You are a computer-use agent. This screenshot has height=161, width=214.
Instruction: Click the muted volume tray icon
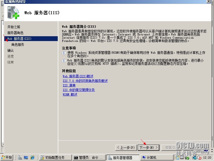point(199,158)
